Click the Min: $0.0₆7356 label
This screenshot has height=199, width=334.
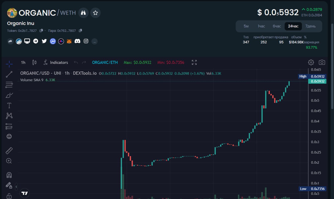(171, 62)
